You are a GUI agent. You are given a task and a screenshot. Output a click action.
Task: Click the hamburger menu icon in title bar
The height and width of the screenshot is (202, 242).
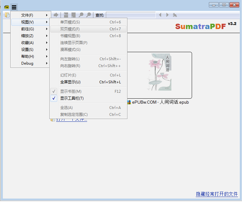[14, 7]
